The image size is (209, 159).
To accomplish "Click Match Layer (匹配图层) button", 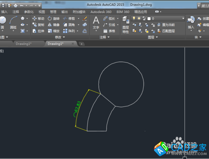I will click(166, 31).
